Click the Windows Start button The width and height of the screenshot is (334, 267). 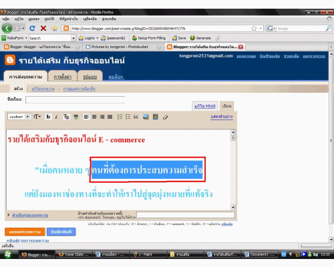pos(8,254)
